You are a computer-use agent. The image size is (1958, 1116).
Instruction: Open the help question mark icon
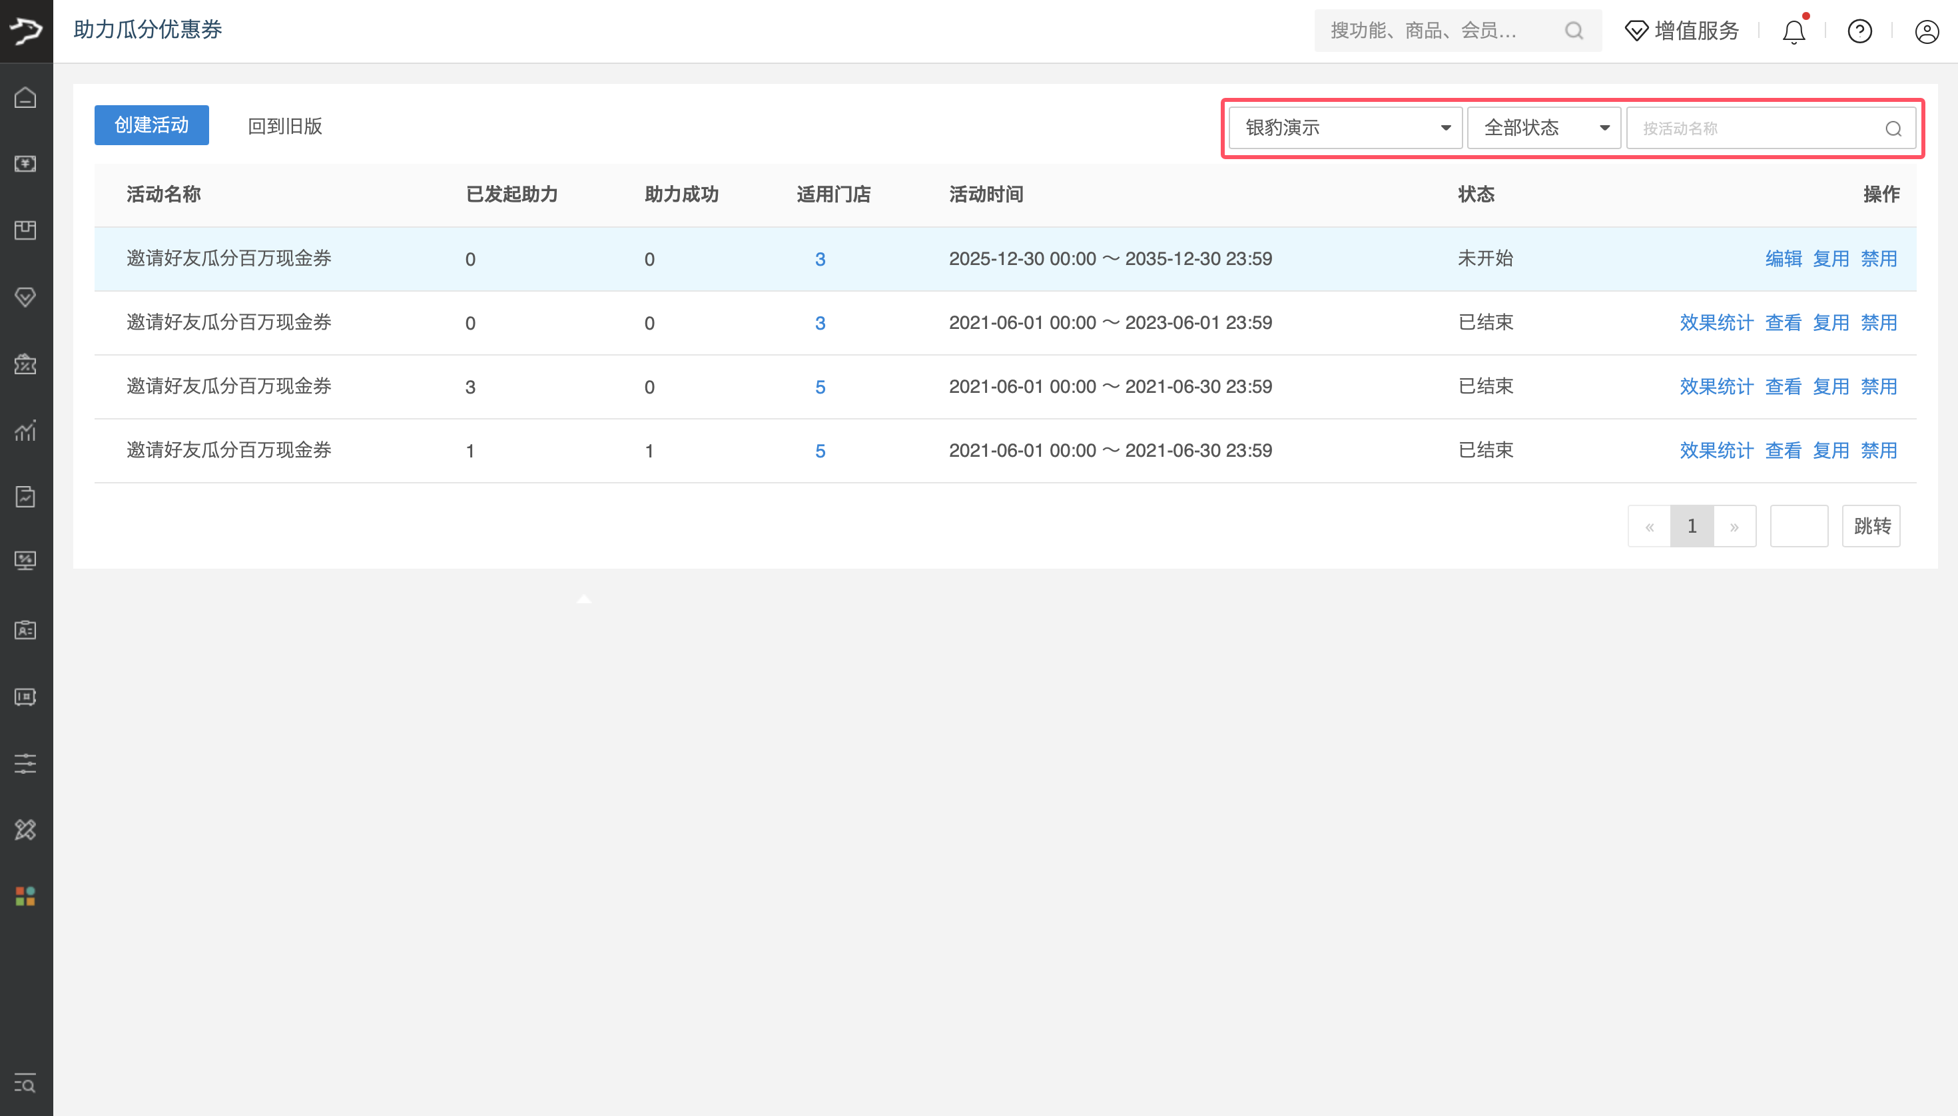tap(1859, 31)
